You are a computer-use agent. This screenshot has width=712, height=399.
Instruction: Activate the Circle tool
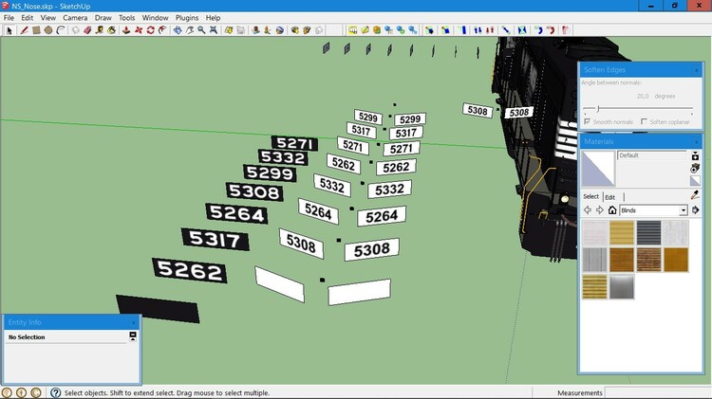pos(48,30)
